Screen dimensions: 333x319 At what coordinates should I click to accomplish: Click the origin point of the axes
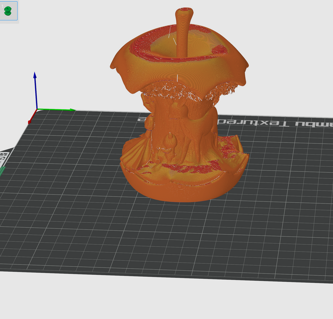pos(36,110)
